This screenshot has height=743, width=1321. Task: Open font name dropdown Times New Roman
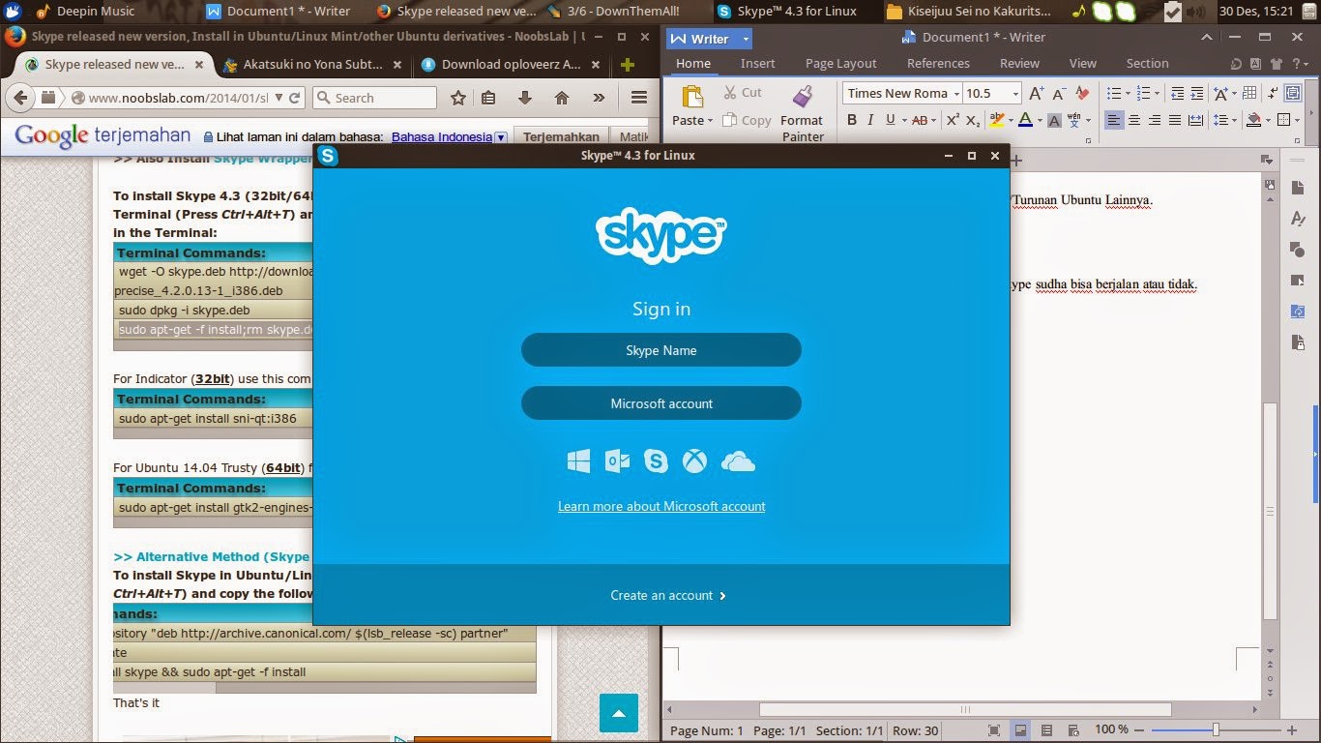pyautogui.click(x=955, y=94)
